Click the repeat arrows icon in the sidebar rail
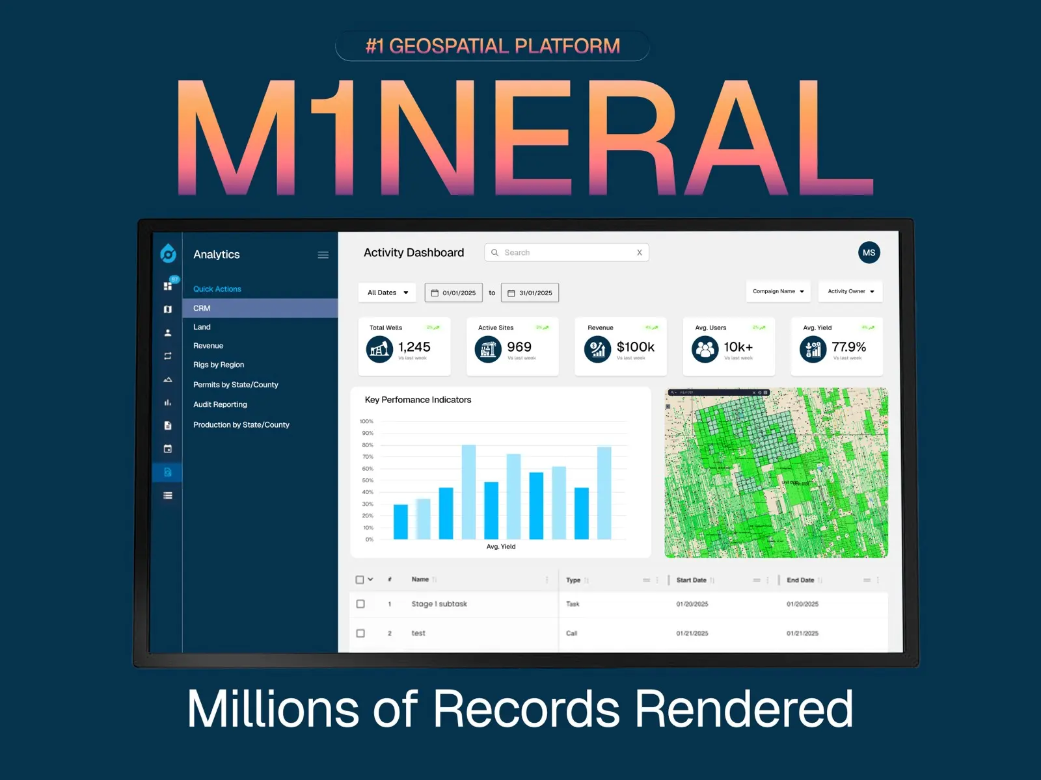The height and width of the screenshot is (780, 1041). [x=168, y=356]
